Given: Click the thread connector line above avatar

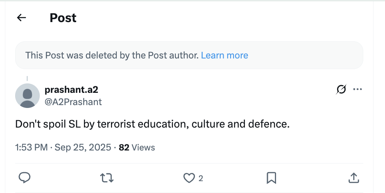Looking at the screenshot, I should pyautogui.click(x=27, y=78).
